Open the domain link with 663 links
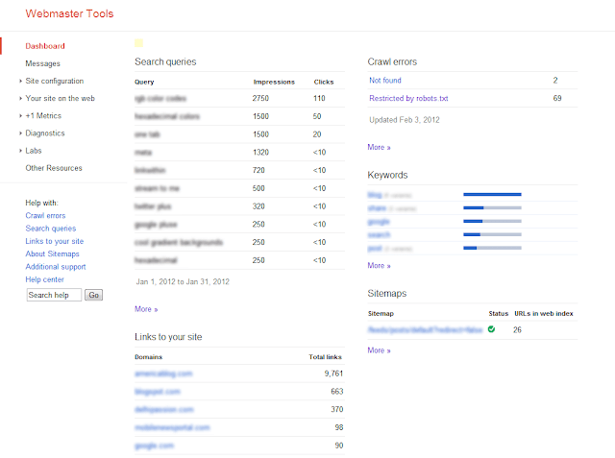 coord(158,392)
